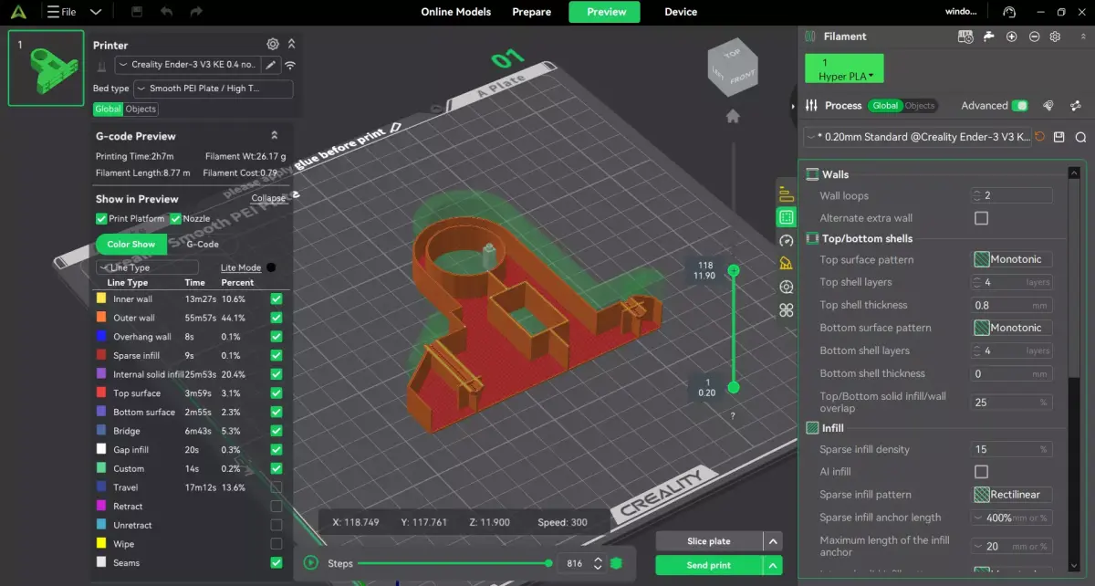
Task: Uncheck the Print Platform checkbox
Action: [101, 218]
